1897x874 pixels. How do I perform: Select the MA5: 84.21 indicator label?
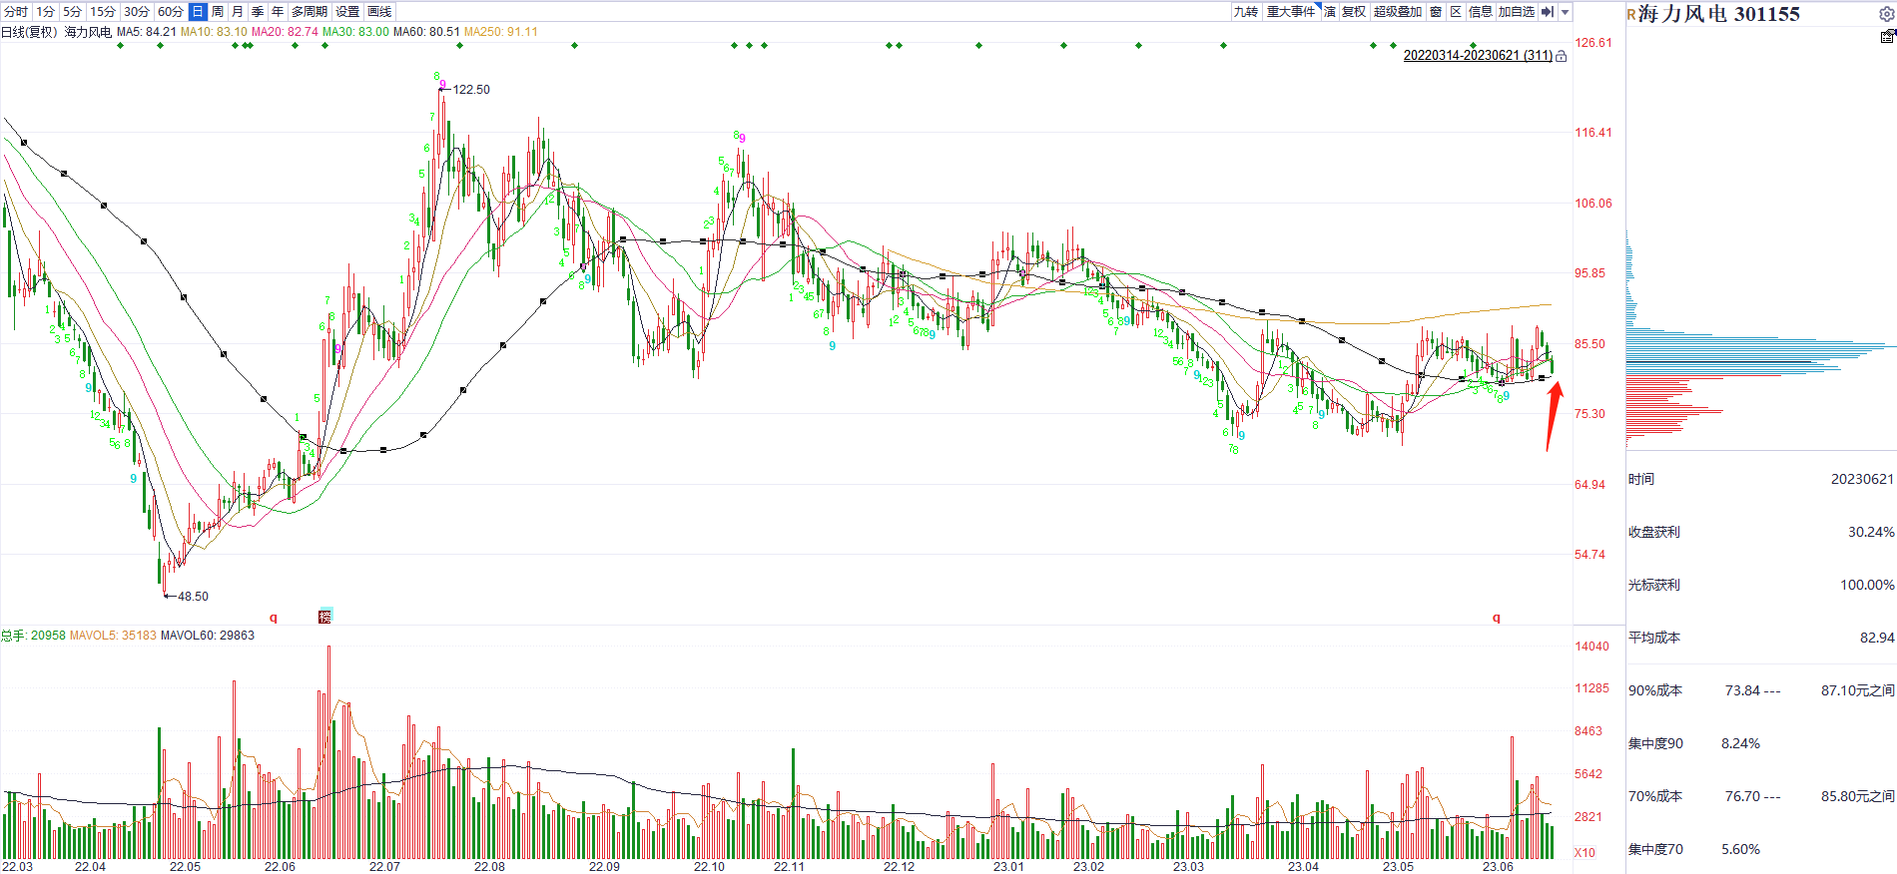(147, 32)
